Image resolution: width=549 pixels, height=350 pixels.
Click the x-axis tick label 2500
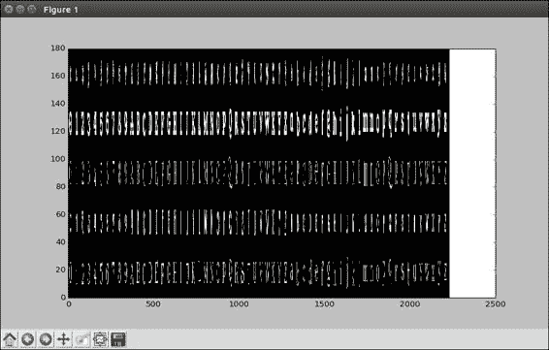[x=496, y=304]
